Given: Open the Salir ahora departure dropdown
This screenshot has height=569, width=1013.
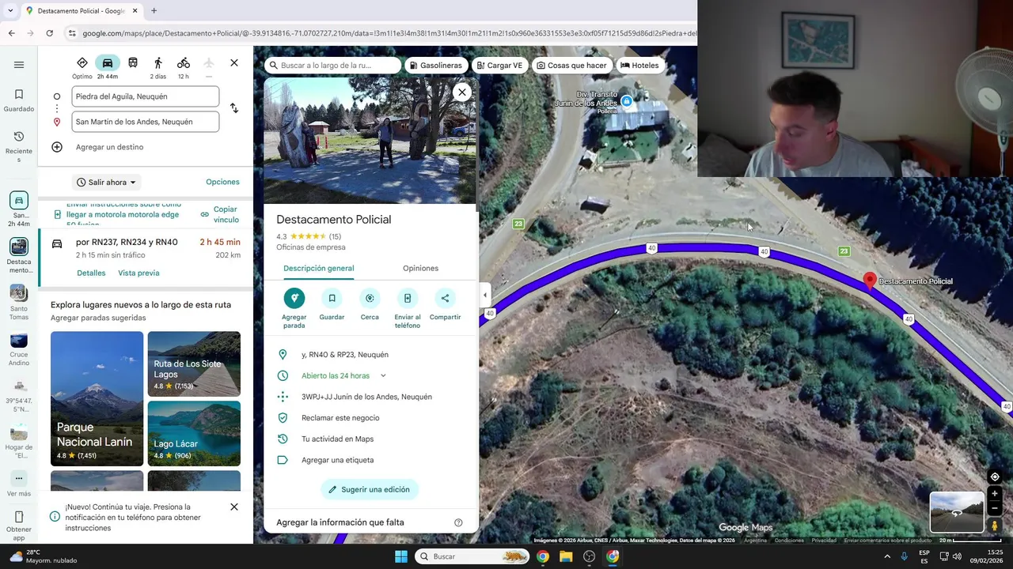Looking at the screenshot, I should coord(106,183).
